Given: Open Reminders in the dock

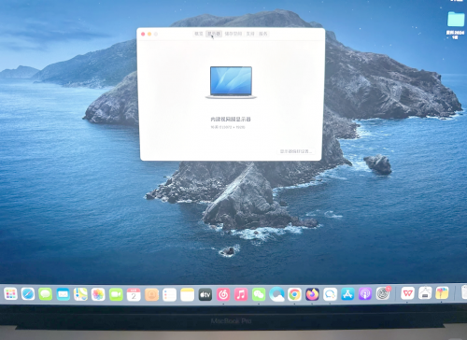Looking at the screenshot, I should pyautogui.click(x=169, y=294).
